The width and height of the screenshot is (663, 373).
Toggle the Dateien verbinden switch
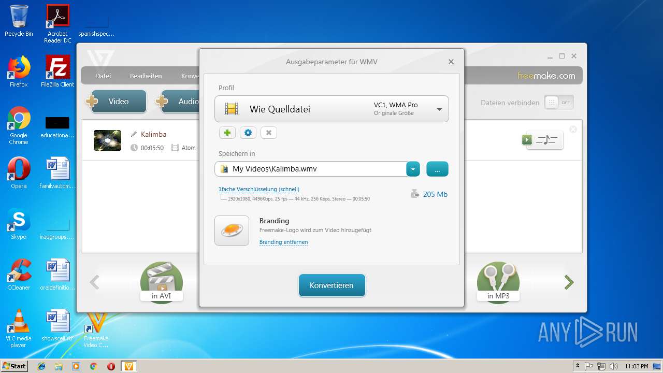559,103
